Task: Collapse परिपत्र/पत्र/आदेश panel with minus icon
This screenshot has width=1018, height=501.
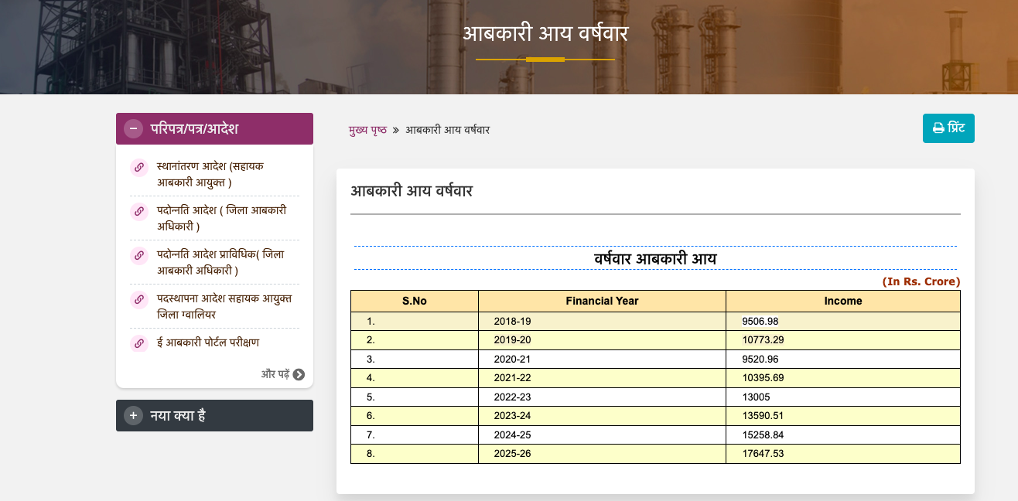Action: pos(133,129)
